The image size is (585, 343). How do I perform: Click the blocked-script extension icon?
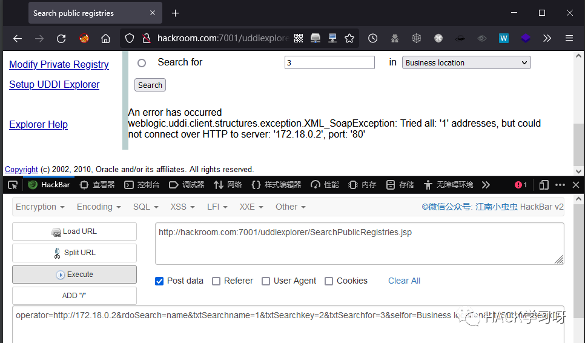pyautogui.click(x=84, y=38)
